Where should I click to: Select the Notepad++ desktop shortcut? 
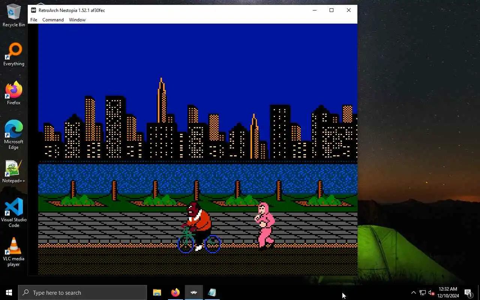tap(14, 172)
